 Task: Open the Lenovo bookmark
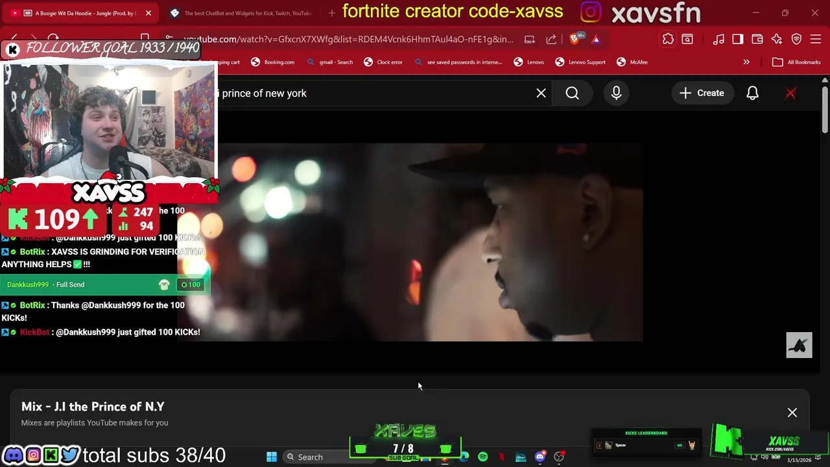point(528,62)
